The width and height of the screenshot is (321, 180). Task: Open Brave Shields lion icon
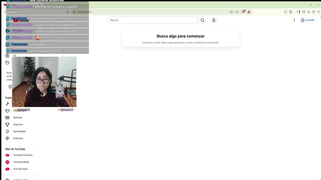(x=243, y=12)
